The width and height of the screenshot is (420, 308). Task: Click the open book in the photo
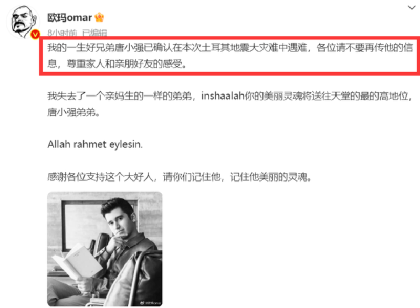click(77, 261)
